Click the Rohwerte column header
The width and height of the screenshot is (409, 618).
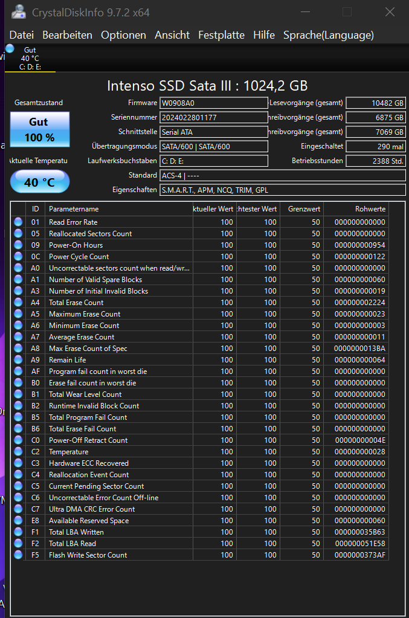(356, 209)
